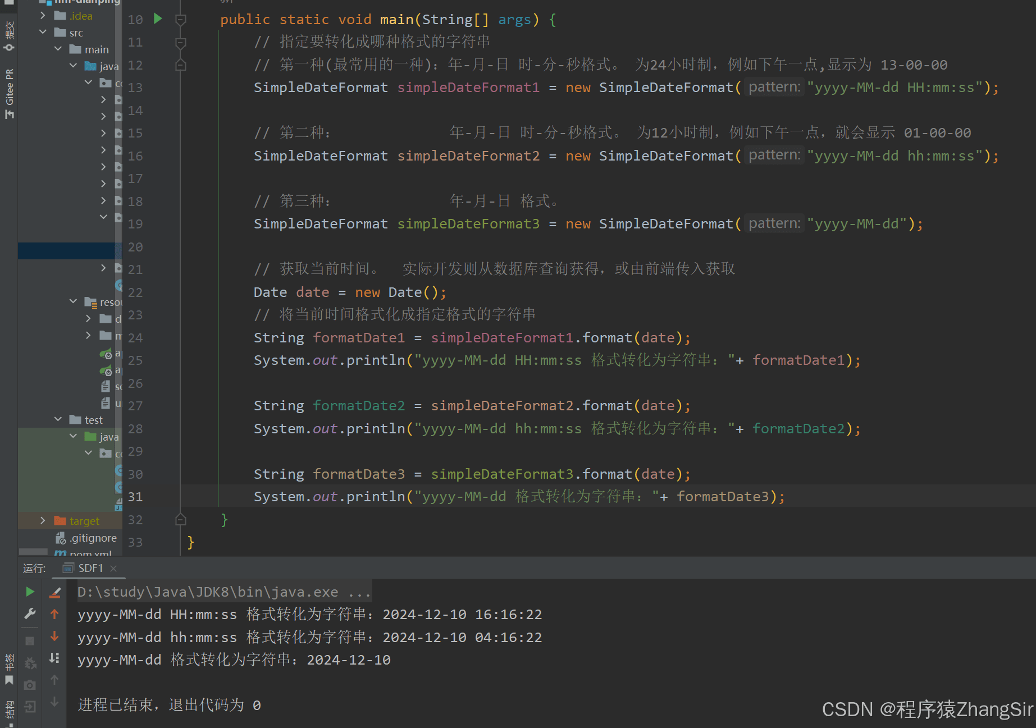
Task: Click the orange up arrow in the Run panel
Action: [x=54, y=614]
